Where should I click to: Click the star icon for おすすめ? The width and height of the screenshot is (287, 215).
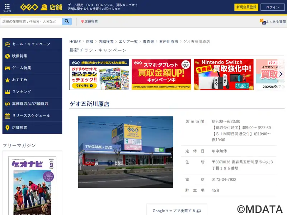point(7,80)
